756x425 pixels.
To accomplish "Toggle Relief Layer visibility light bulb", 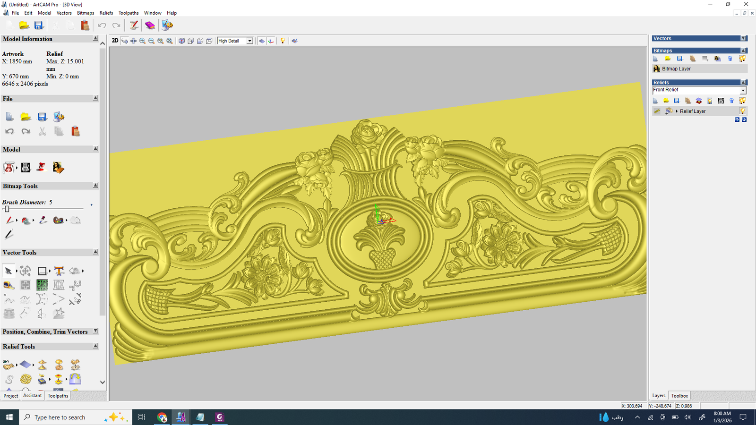I will point(742,111).
